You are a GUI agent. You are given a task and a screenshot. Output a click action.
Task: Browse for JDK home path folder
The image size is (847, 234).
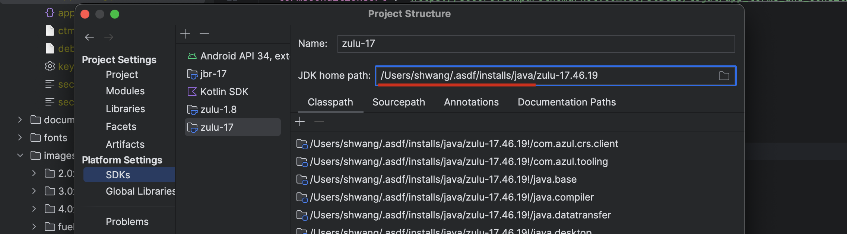coord(724,76)
